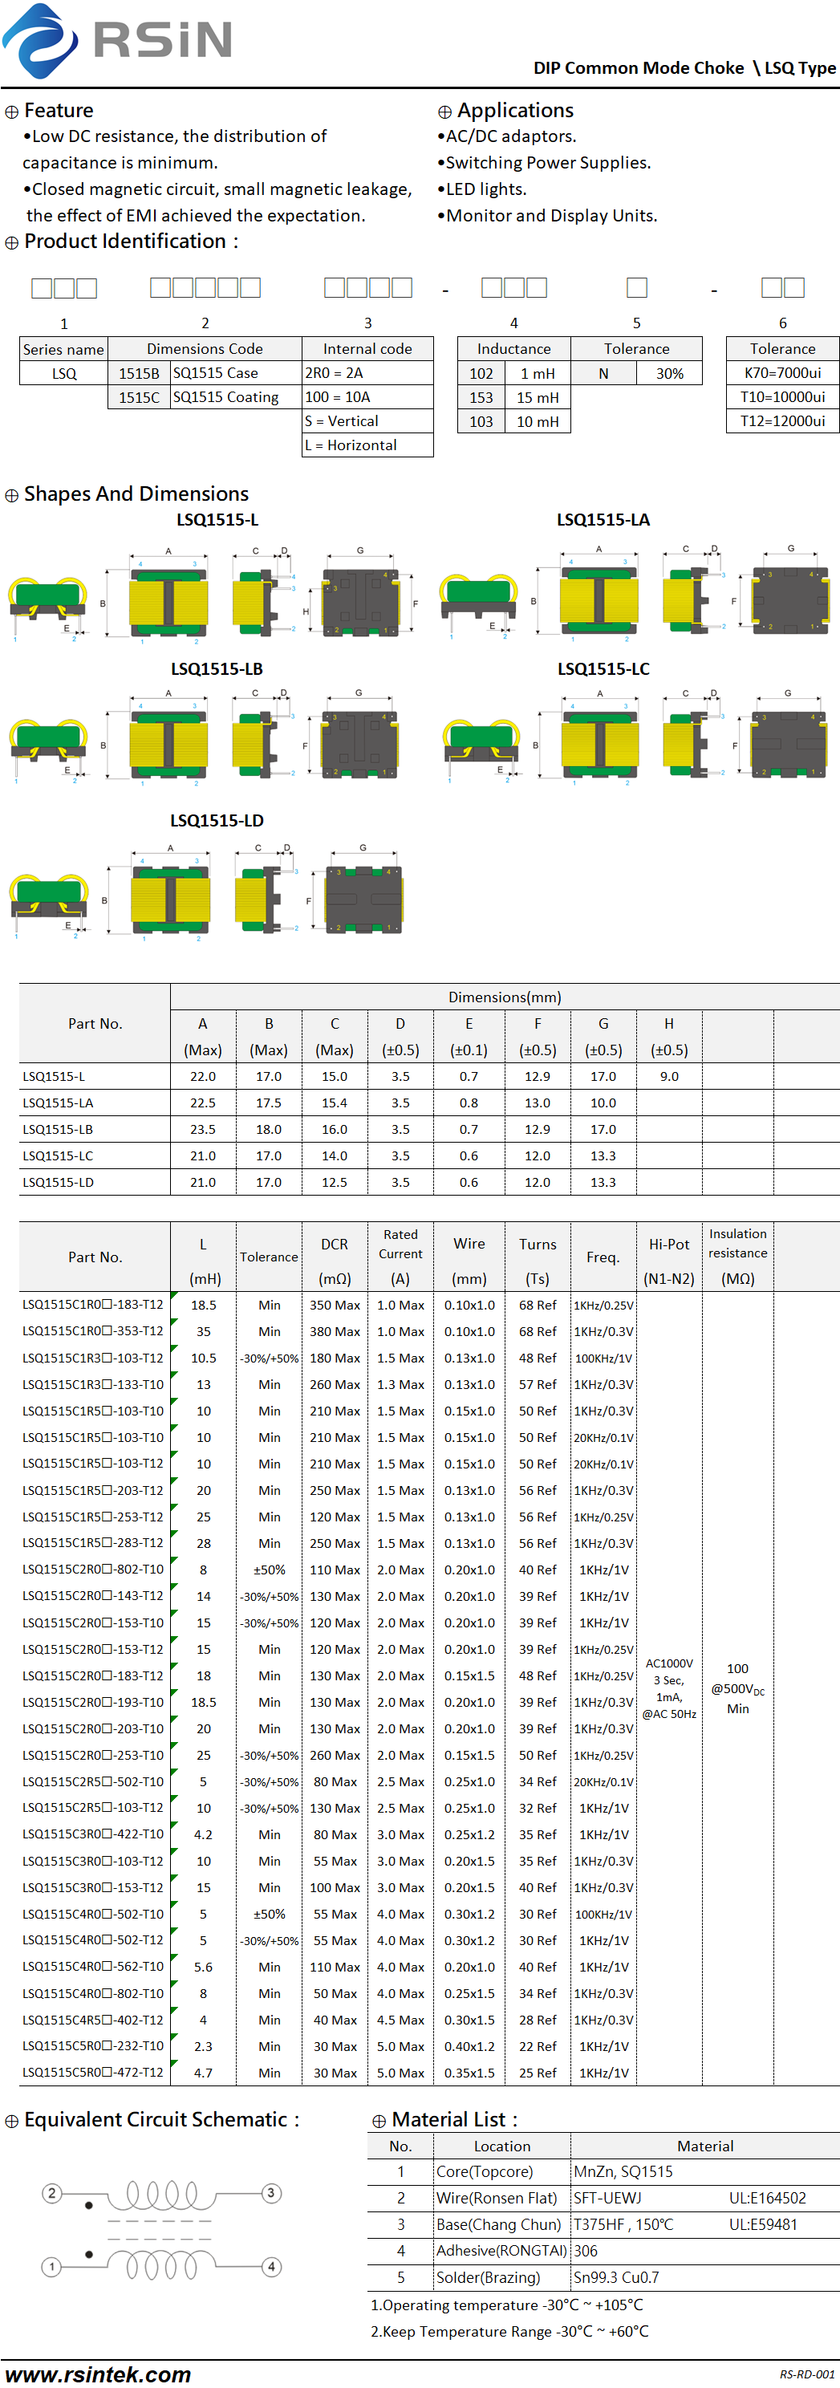Open the www.rsintek.com website link
The height and width of the screenshot is (2388, 840).
pos(97,2374)
